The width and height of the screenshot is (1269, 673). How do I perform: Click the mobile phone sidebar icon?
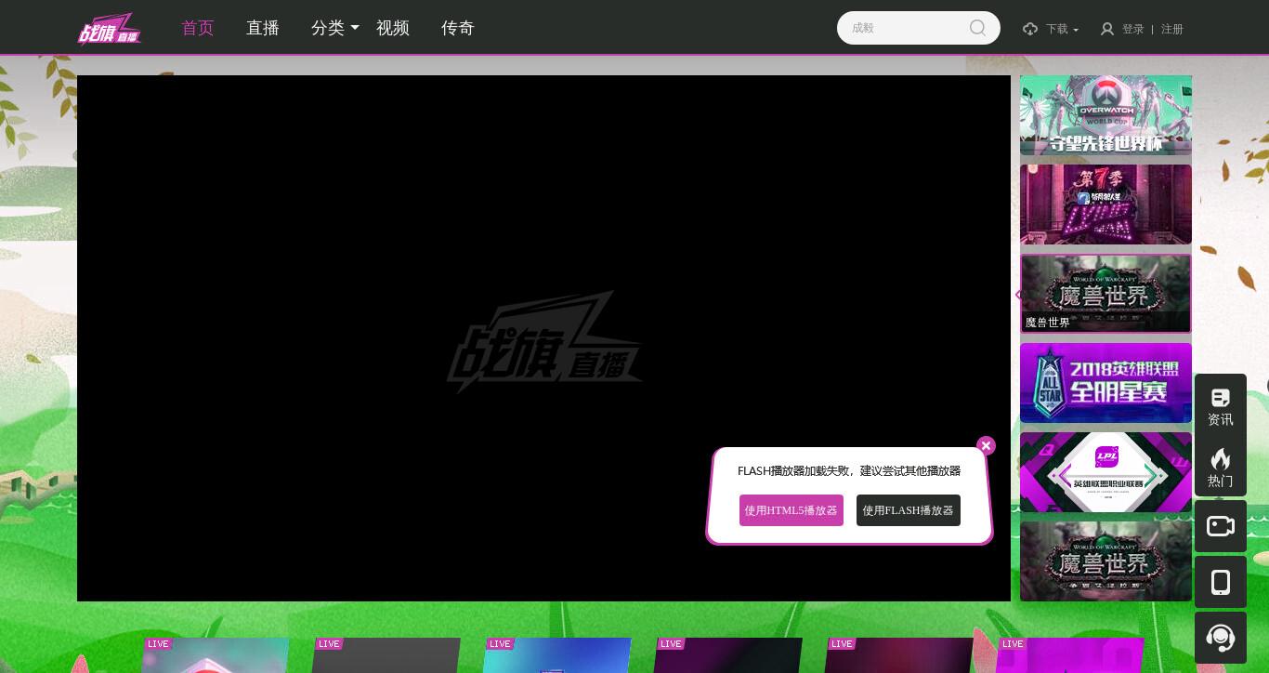click(x=1221, y=582)
